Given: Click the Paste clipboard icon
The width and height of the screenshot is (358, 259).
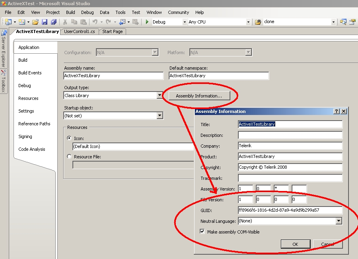Looking at the screenshot, I should 84,22.
